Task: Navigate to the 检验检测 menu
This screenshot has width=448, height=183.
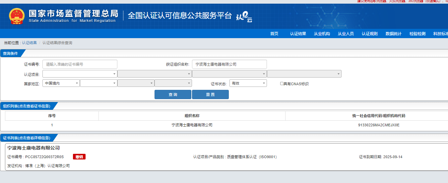Action: (x=417, y=34)
